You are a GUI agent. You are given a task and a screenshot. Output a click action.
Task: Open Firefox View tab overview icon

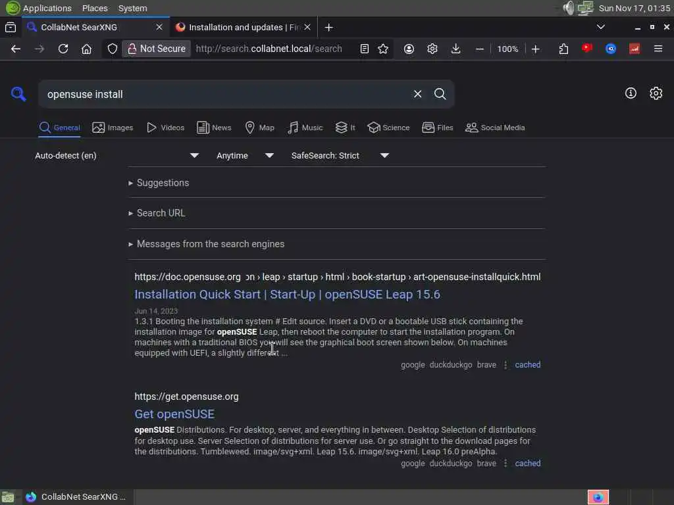pos(11,28)
